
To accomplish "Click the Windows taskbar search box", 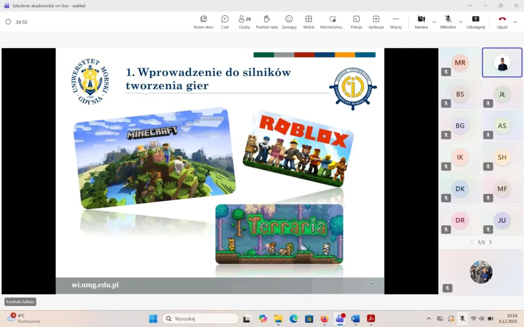I will point(200,319).
